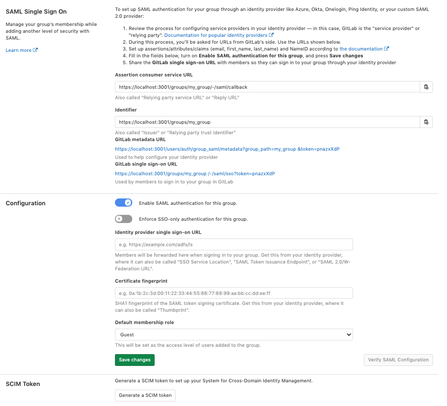Click the Identity provider single sign-on URL field

point(234,244)
